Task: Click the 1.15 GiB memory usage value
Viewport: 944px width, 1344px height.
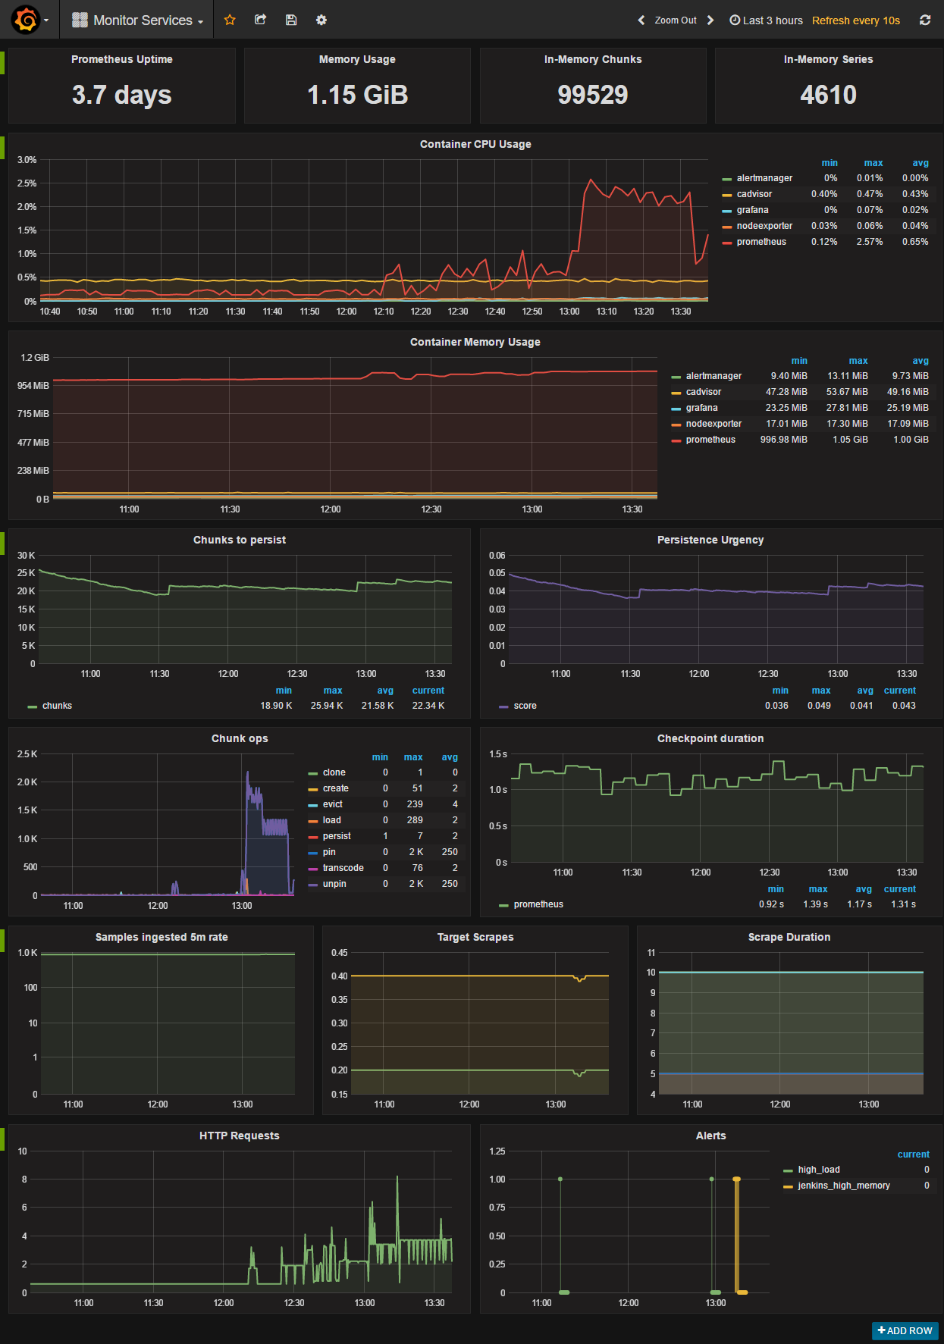Action: coord(357,95)
